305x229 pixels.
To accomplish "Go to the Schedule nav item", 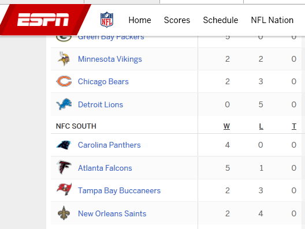I will click(221, 20).
